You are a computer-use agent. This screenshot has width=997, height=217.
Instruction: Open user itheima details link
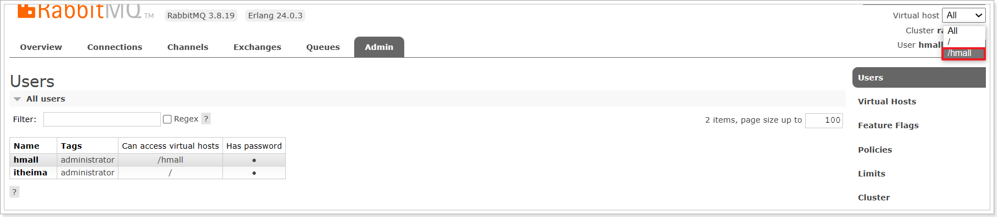click(x=31, y=173)
